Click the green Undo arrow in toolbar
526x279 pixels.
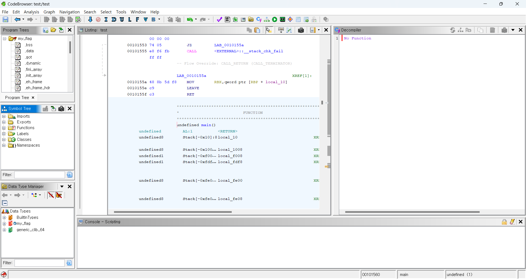190,19
